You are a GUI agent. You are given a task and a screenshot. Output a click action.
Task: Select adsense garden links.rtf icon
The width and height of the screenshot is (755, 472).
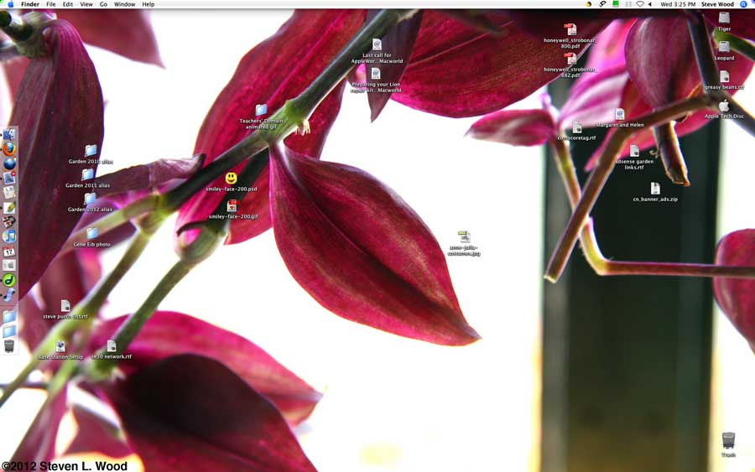635,151
